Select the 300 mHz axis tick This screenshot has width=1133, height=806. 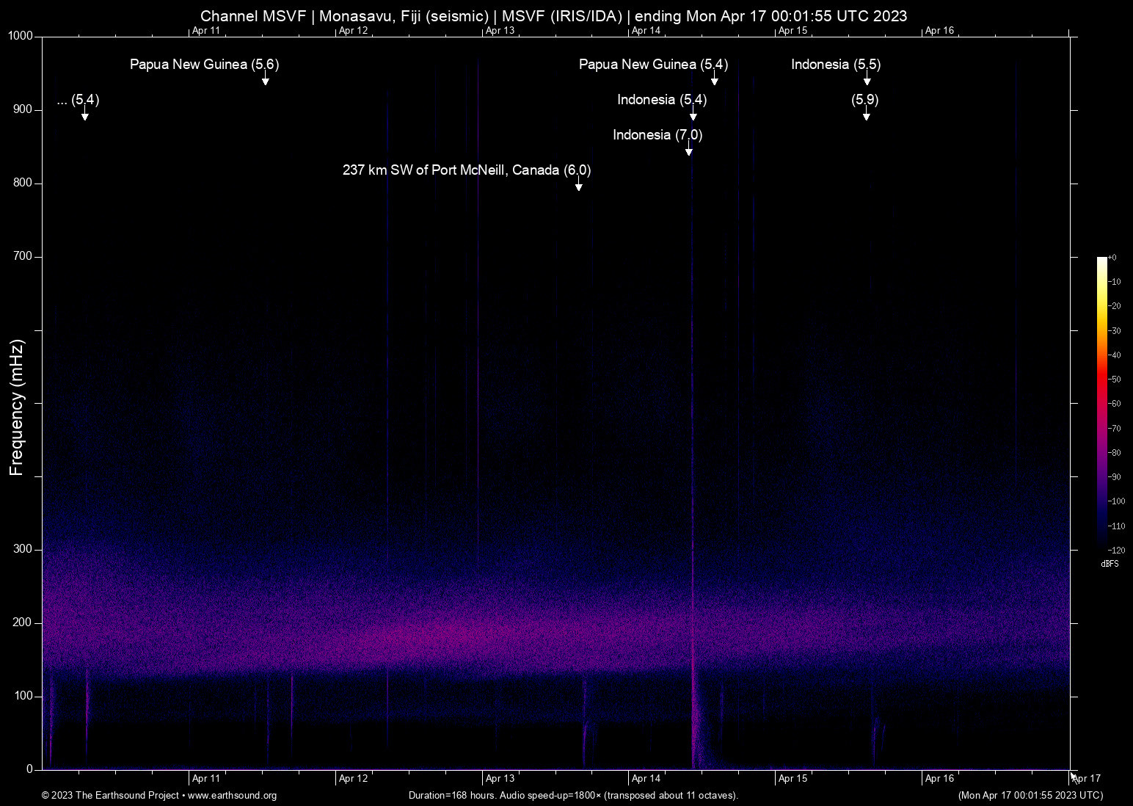(x=23, y=548)
